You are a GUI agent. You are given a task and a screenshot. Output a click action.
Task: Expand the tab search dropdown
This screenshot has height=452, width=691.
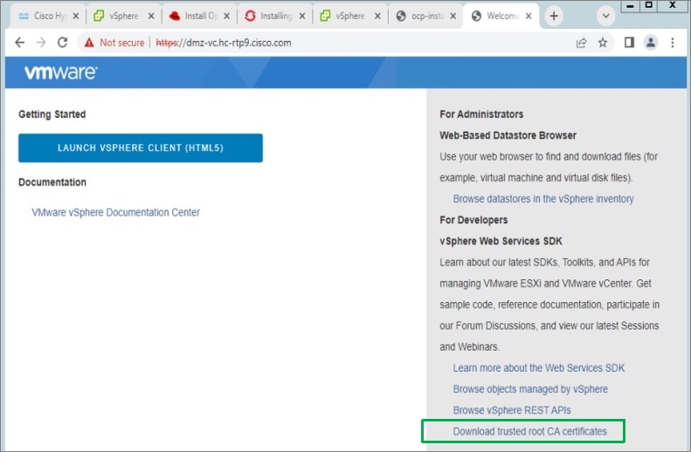606,17
